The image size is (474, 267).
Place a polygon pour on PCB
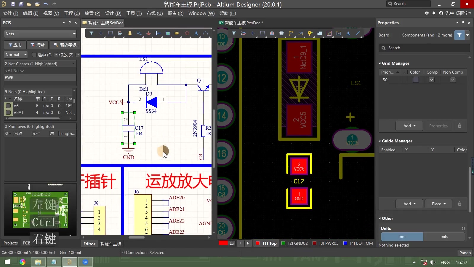[x=320, y=33]
